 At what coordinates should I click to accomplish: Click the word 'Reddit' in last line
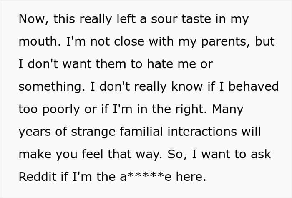[38, 177]
